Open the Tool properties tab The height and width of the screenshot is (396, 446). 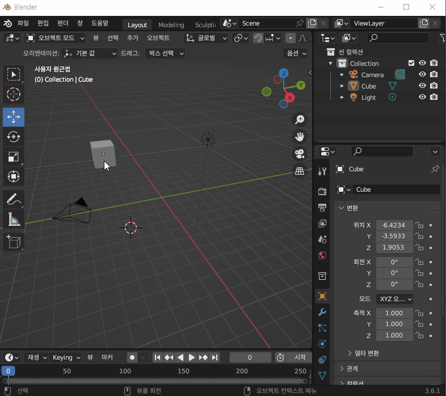[322, 171]
